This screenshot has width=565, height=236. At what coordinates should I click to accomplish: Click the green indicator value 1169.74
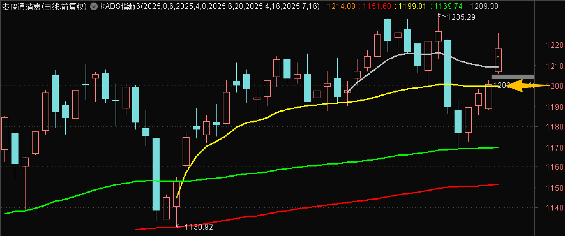pyautogui.click(x=448, y=6)
